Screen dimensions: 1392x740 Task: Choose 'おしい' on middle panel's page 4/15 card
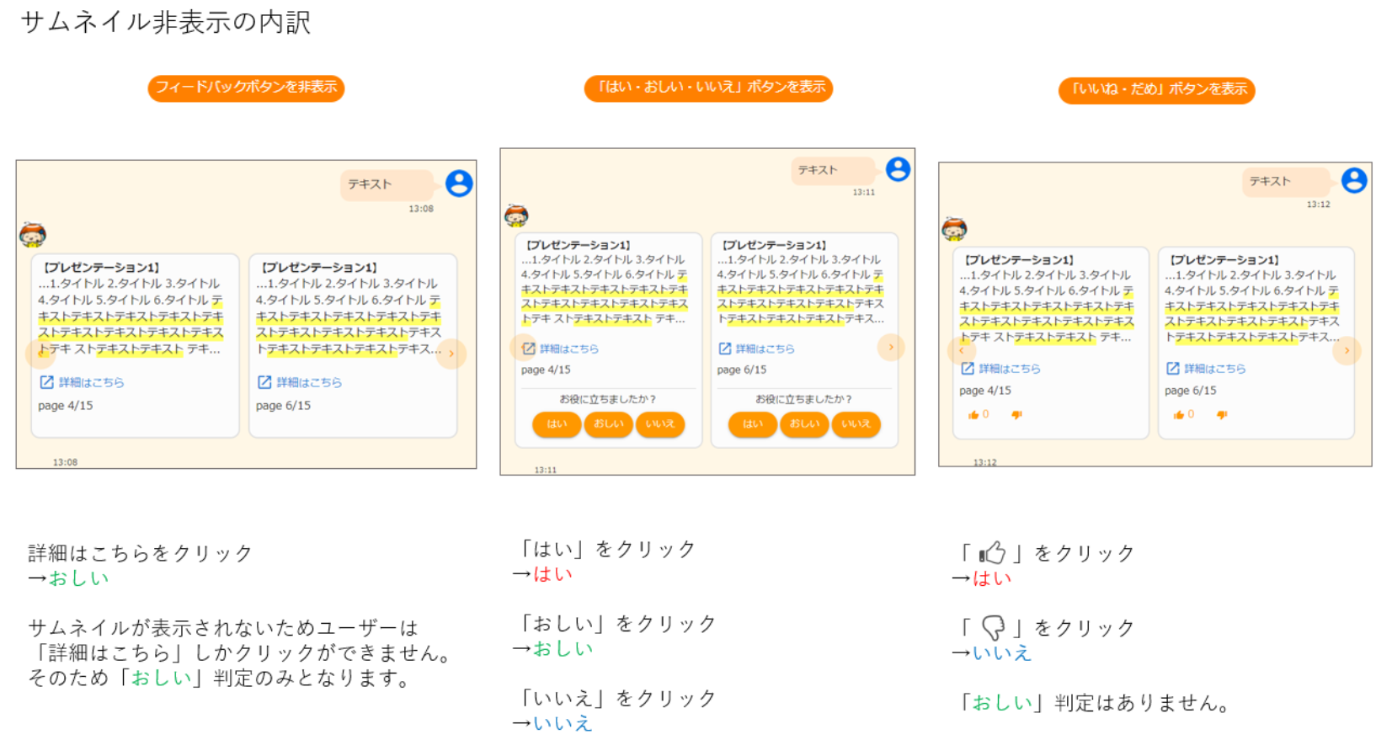[x=608, y=424]
